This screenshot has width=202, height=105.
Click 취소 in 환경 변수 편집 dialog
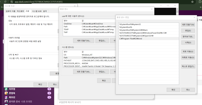(188, 90)
